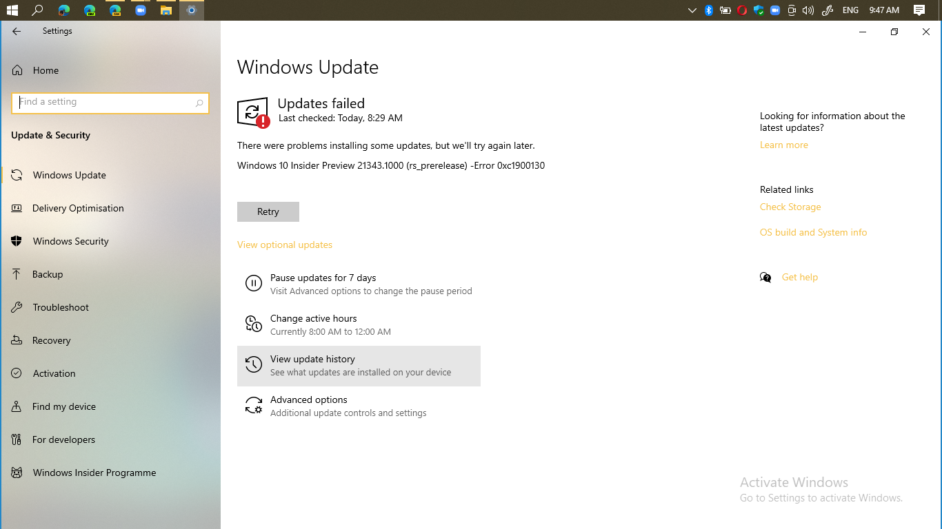Click the Meet Now camera tray icon

792,10
